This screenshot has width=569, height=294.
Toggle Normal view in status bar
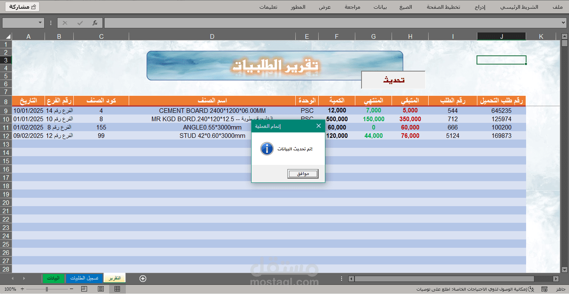tap(117, 289)
